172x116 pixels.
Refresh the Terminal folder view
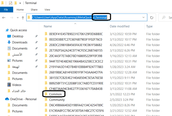(x=152, y=17)
